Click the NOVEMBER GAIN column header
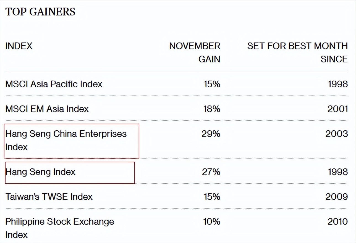The width and height of the screenshot is (356, 243). click(x=195, y=52)
